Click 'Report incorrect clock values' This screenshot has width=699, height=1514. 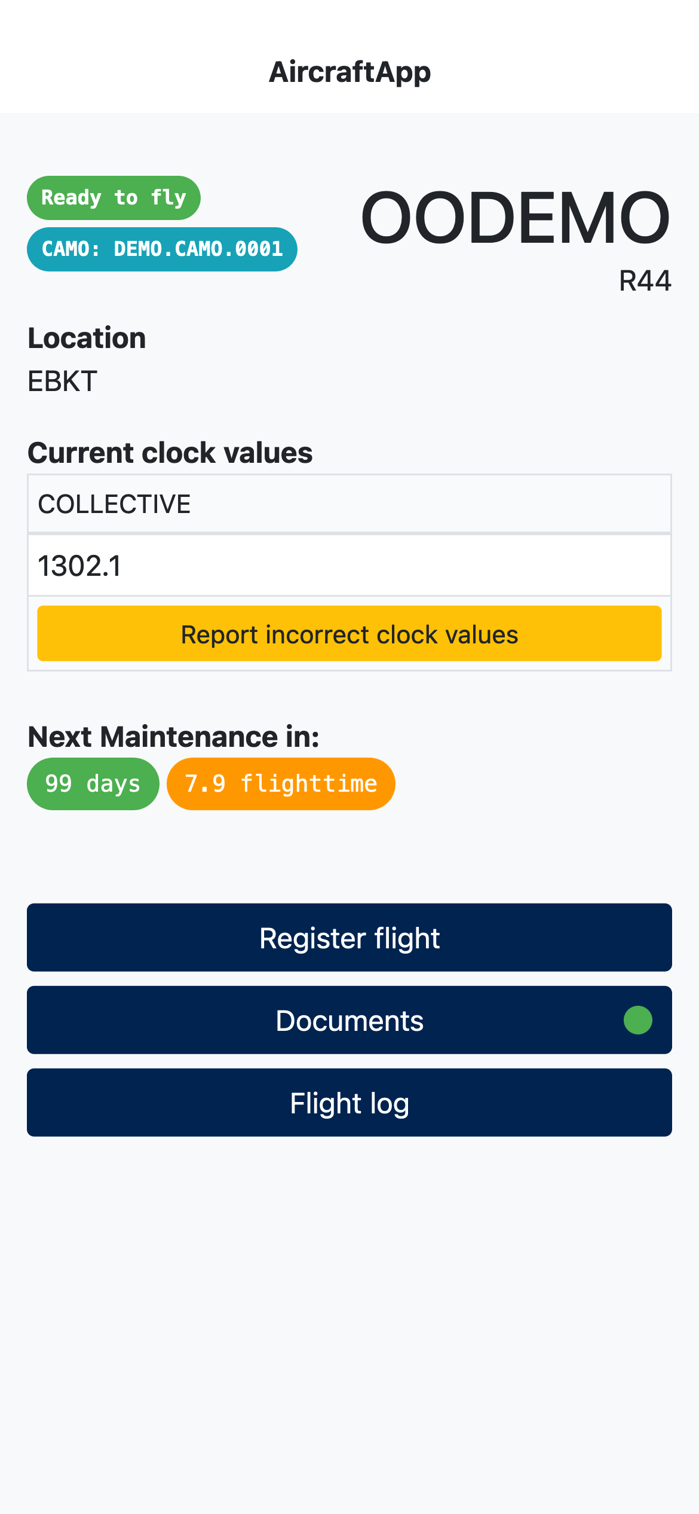(349, 633)
